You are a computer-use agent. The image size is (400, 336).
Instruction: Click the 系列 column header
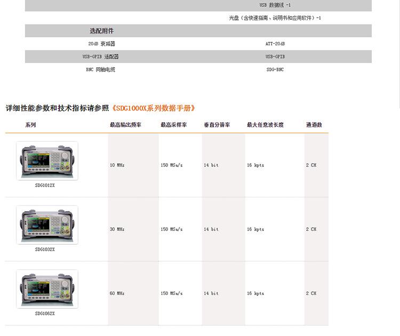(x=30, y=125)
